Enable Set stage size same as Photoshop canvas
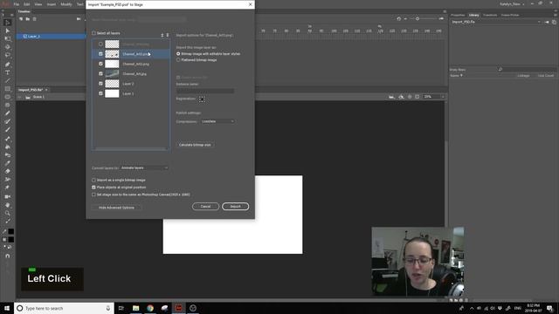 tap(93, 195)
